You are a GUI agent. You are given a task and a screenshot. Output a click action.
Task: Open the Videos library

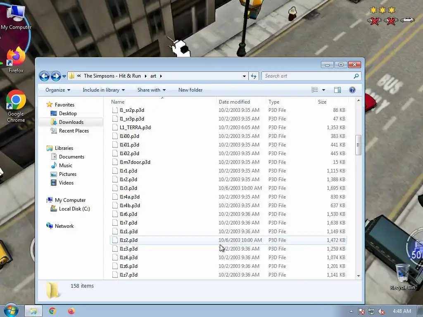coord(66,183)
